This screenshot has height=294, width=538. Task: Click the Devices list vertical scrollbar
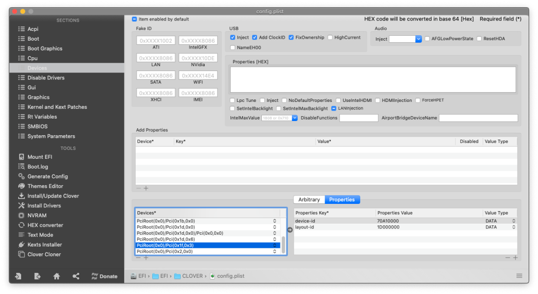tap(283, 245)
